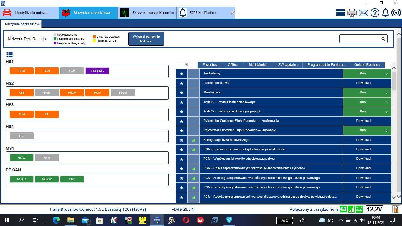
Task: Select the PSCM module
Action: [x=72, y=93]
